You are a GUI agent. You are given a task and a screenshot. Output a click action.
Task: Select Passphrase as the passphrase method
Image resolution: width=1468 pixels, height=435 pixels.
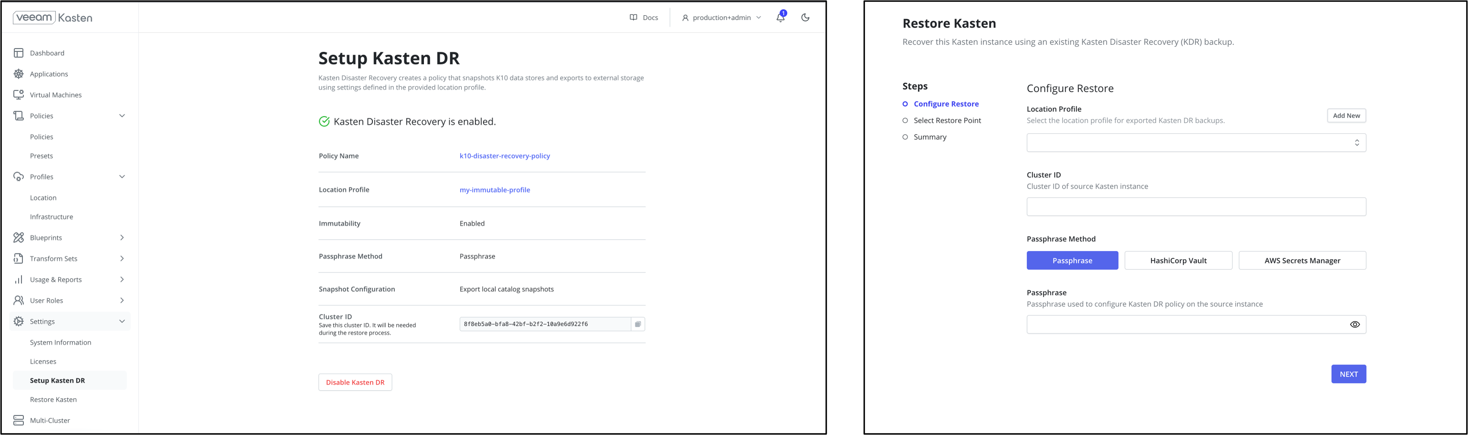pyautogui.click(x=1072, y=261)
